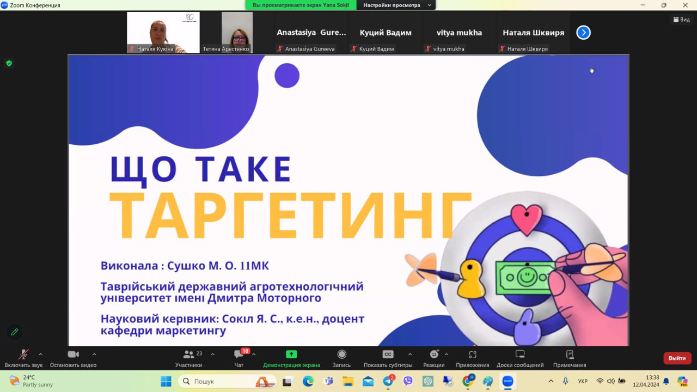Open the Примечания notes icon
Viewport: 697px width, 392px height.
(570, 355)
